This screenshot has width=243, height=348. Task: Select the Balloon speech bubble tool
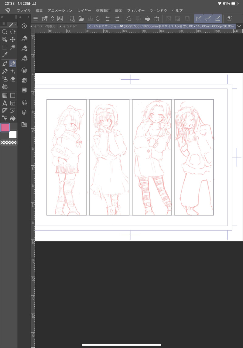13,111
